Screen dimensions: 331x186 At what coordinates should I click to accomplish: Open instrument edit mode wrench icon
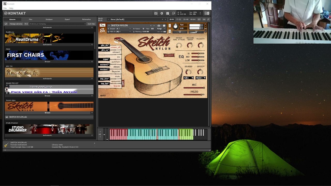102,25
